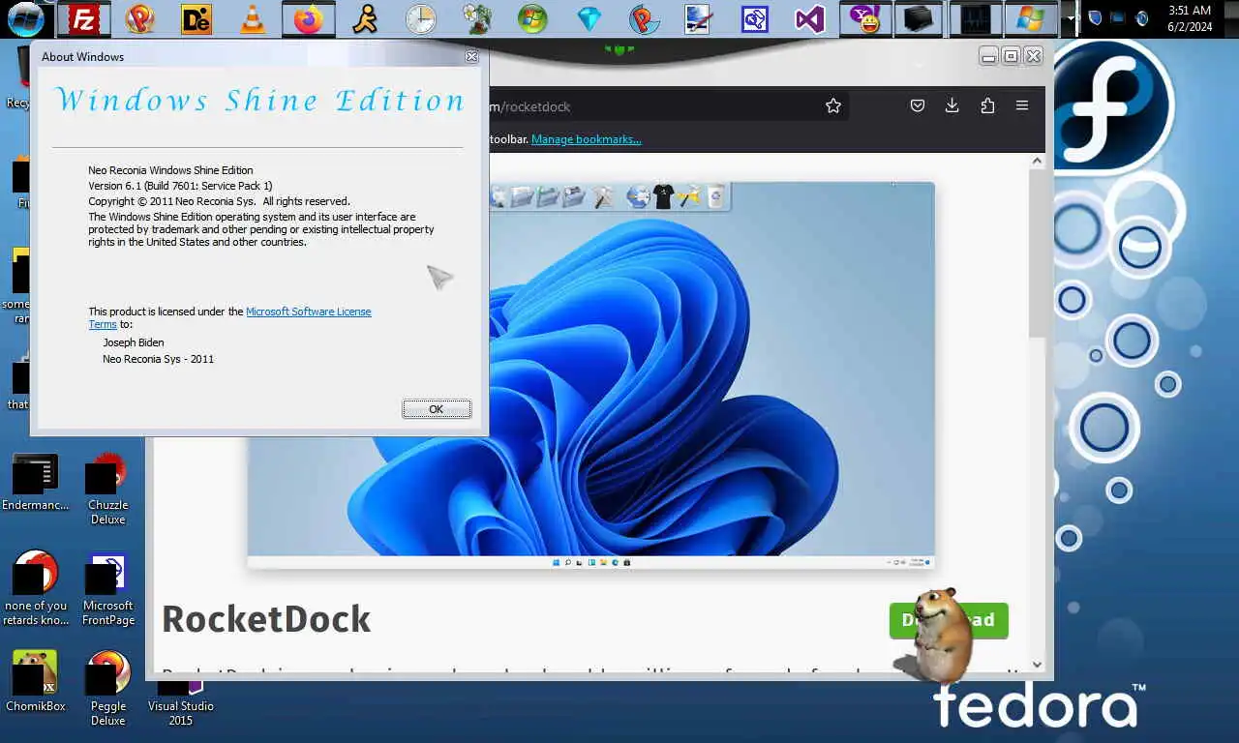Click the green Download button
1239x743 pixels.
(949, 620)
